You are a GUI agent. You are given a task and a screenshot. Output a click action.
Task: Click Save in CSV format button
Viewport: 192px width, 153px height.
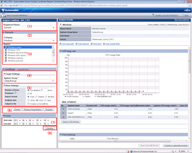tap(71, 122)
